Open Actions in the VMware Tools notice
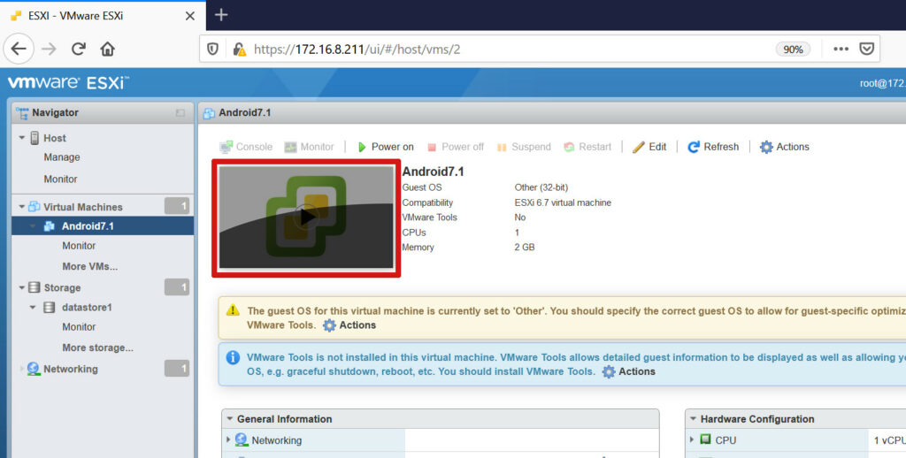906x458 pixels. 629,371
